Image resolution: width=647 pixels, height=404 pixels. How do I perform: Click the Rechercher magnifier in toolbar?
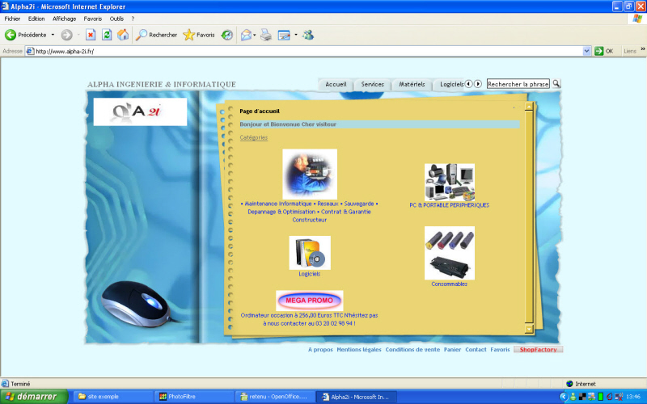tap(142, 35)
